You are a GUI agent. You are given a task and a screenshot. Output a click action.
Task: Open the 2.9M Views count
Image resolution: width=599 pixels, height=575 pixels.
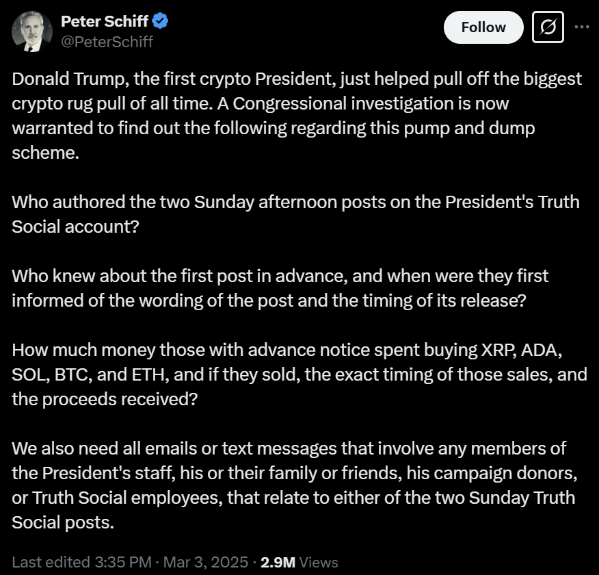point(299,562)
